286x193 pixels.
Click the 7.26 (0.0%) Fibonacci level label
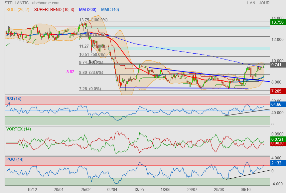(90, 89)
